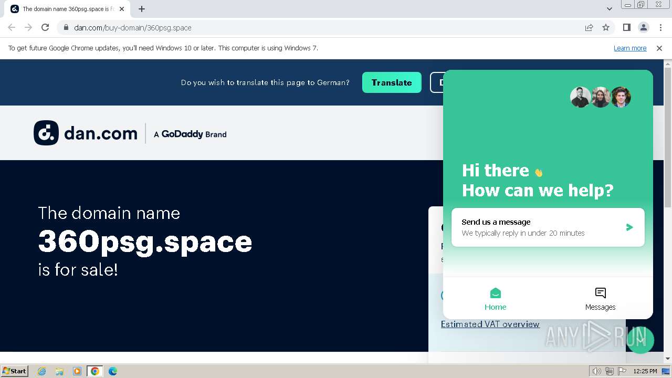Open the side panel icon
Image resolution: width=672 pixels, height=378 pixels.
[x=626, y=27]
